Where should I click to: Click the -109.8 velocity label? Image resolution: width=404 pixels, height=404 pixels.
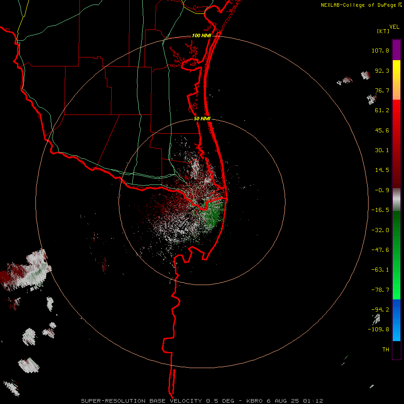point(378,329)
